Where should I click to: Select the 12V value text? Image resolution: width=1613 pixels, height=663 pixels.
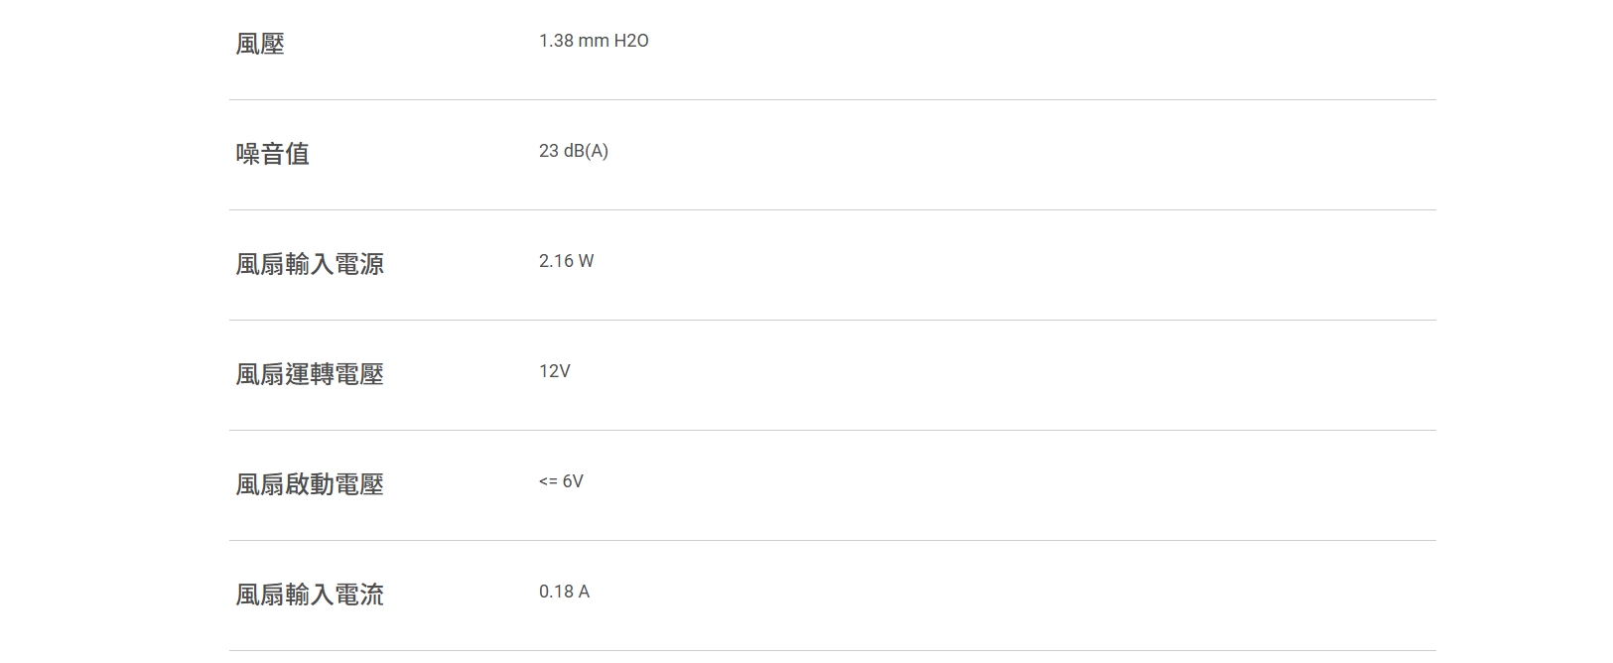554,371
